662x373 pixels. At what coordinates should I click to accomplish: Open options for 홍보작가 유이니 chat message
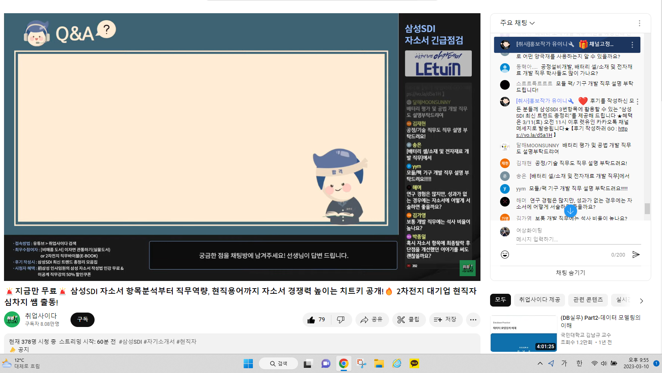[x=637, y=102]
